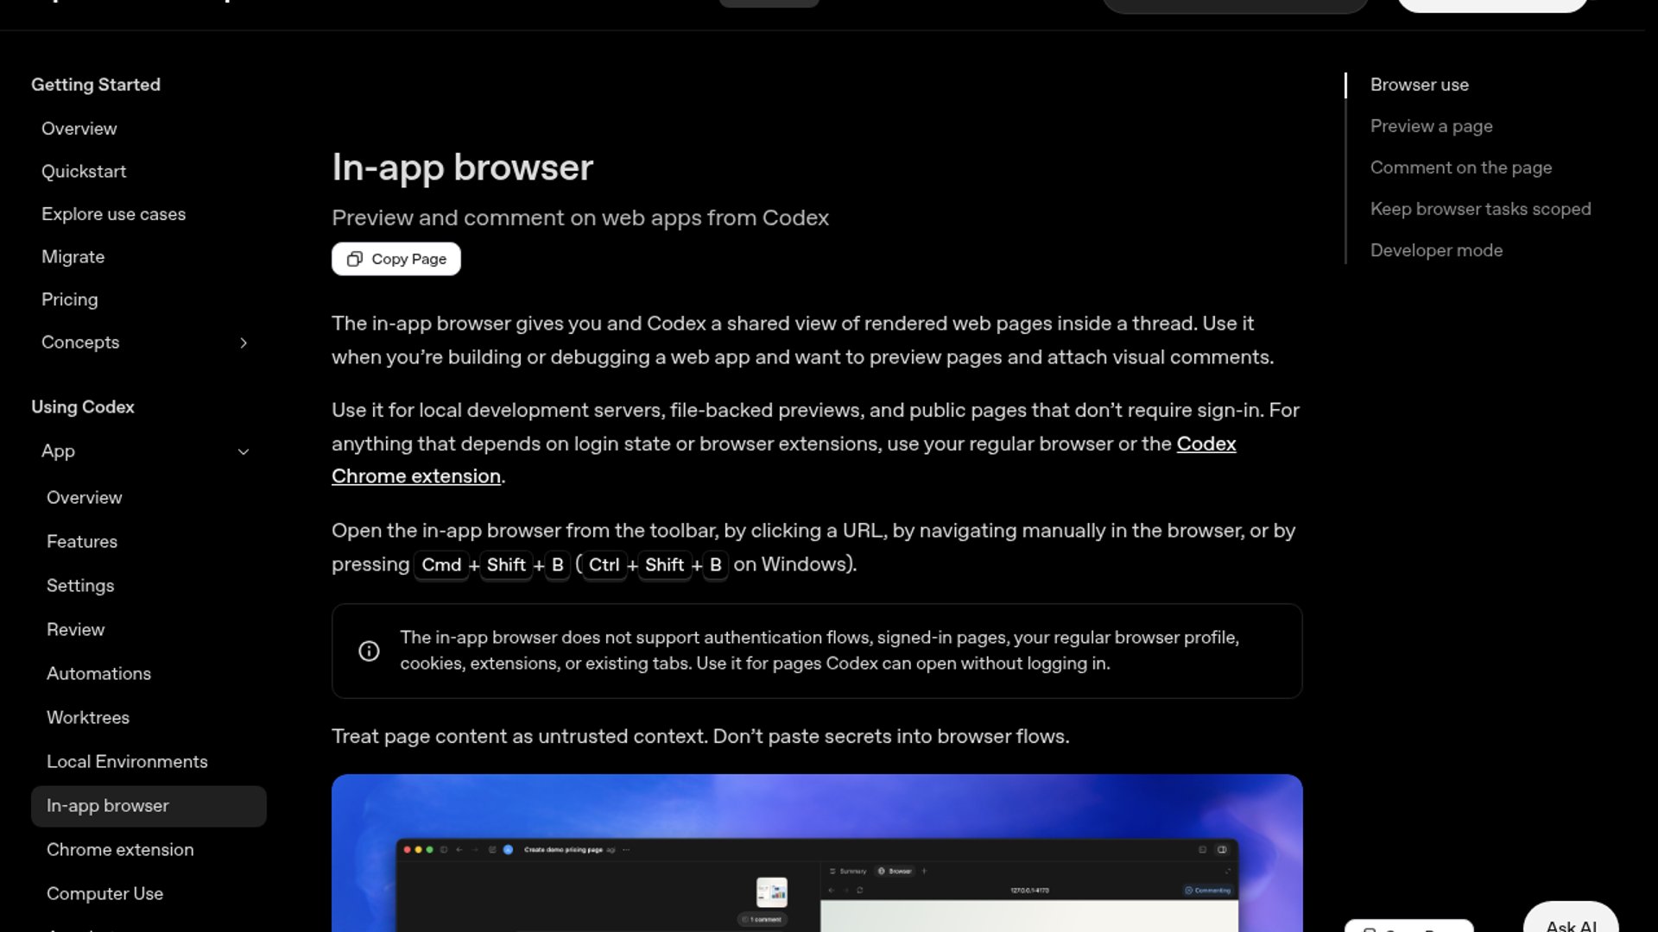Image resolution: width=1658 pixels, height=932 pixels.
Task: Open the Local Environments page
Action: pyautogui.click(x=127, y=762)
